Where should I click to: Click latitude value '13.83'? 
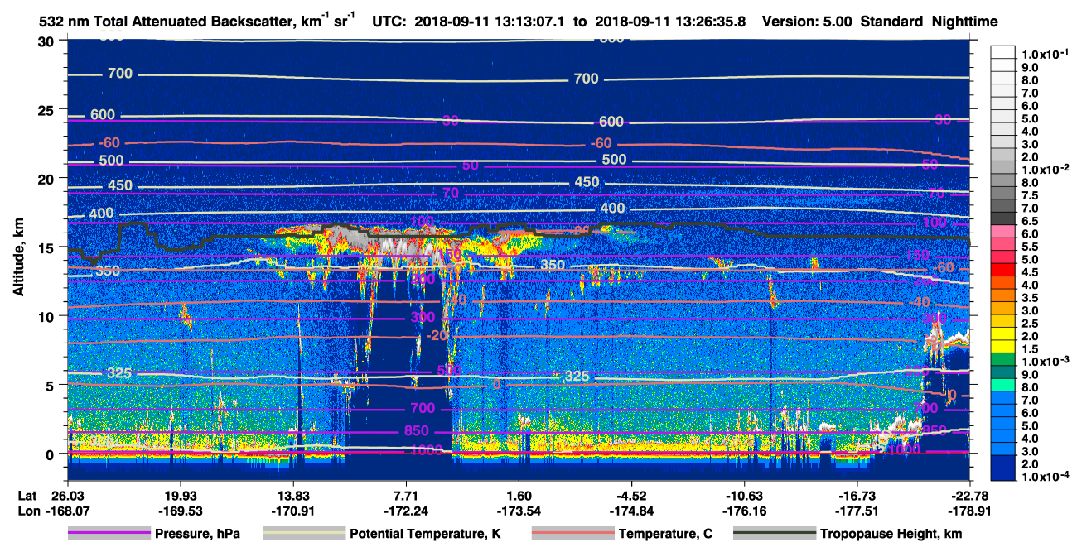293,494
